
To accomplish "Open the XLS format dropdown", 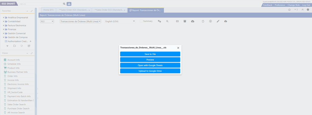I will coord(47,21).
